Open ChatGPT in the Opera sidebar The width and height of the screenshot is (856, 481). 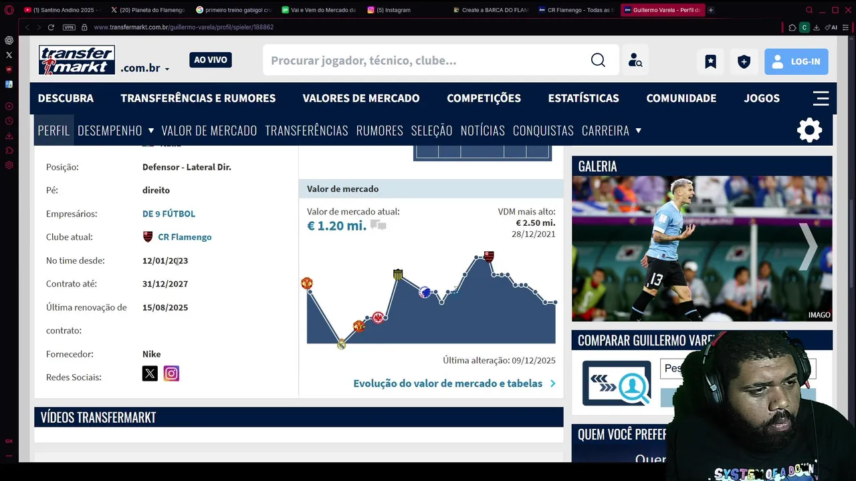point(9,40)
